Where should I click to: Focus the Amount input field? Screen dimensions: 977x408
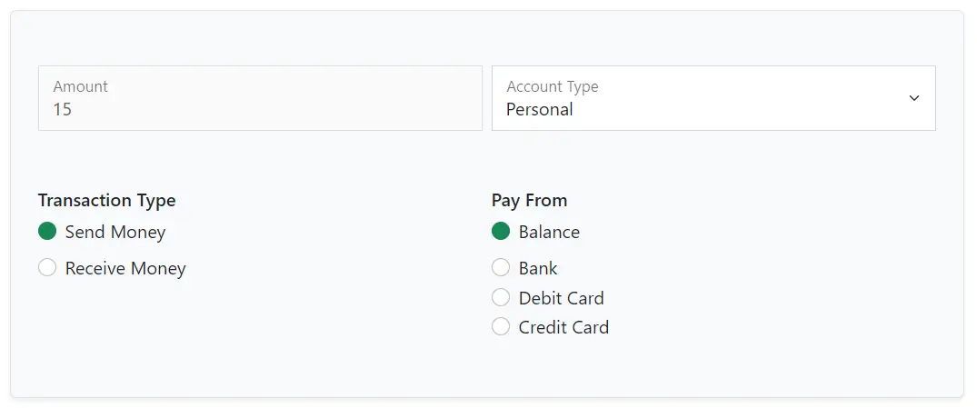click(261, 98)
